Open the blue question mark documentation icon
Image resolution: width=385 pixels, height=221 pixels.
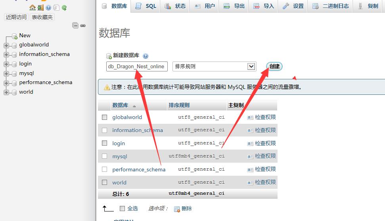[x=48, y=8]
